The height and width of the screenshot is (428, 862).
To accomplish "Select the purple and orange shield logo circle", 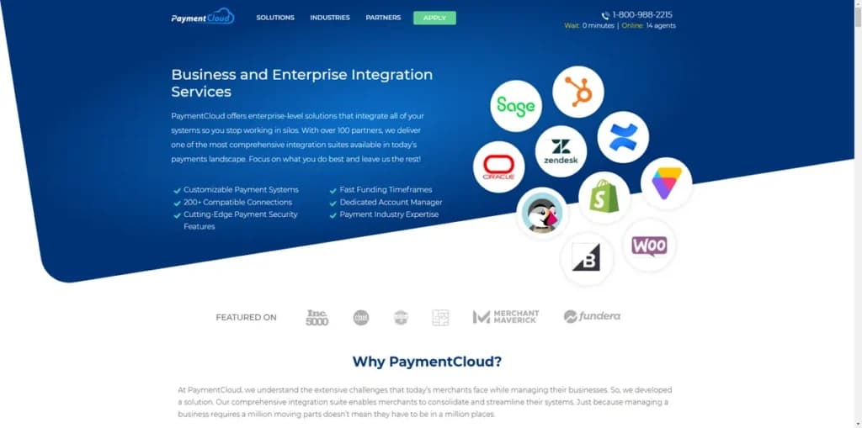I will pyautogui.click(x=667, y=183).
